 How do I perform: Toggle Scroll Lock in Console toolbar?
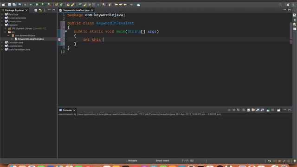tap(249, 110)
